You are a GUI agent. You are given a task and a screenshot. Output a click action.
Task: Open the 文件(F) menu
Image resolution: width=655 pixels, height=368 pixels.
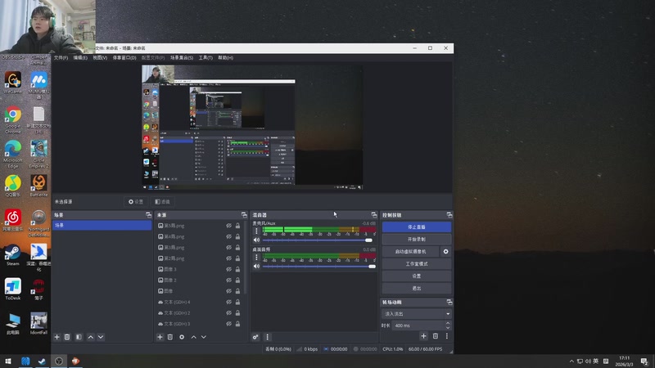[x=61, y=57]
